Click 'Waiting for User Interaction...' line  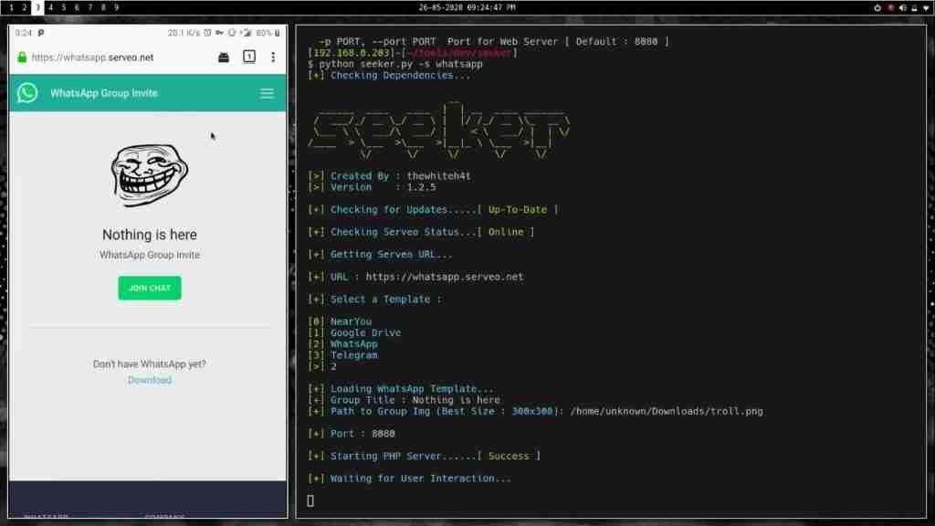click(410, 479)
